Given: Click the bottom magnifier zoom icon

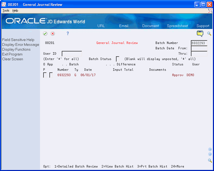Looking at the screenshot, I should pyautogui.click(x=210, y=161).
